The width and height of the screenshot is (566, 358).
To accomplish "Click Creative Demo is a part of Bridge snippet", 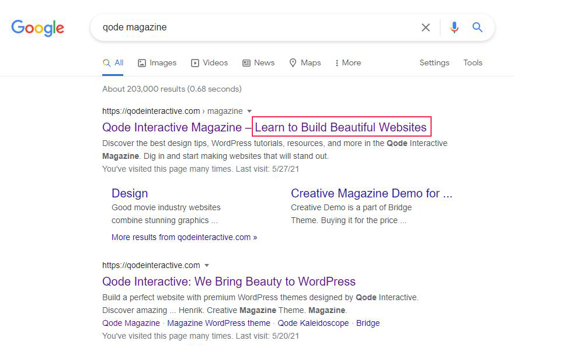I will tap(351, 207).
